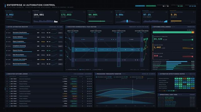Click the Operational Audit Feed panel title
This screenshot has width=201, height=112.
click(168, 95)
